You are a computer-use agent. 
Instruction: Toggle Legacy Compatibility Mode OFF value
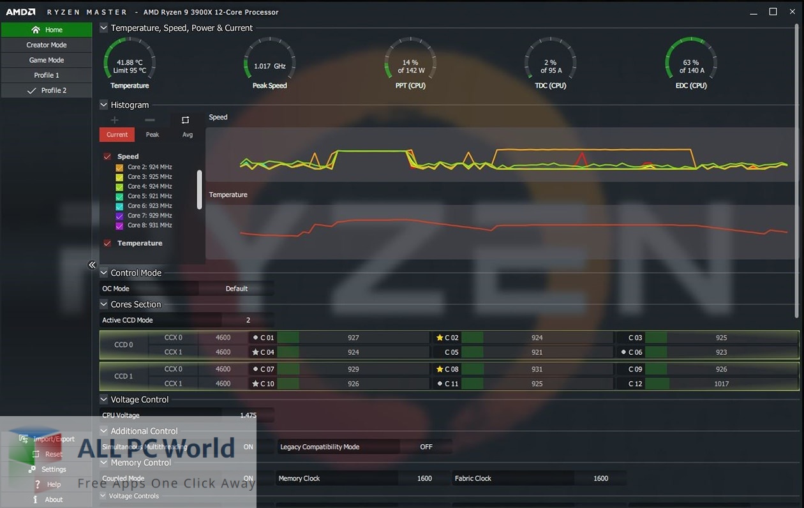click(x=426, y=447)
